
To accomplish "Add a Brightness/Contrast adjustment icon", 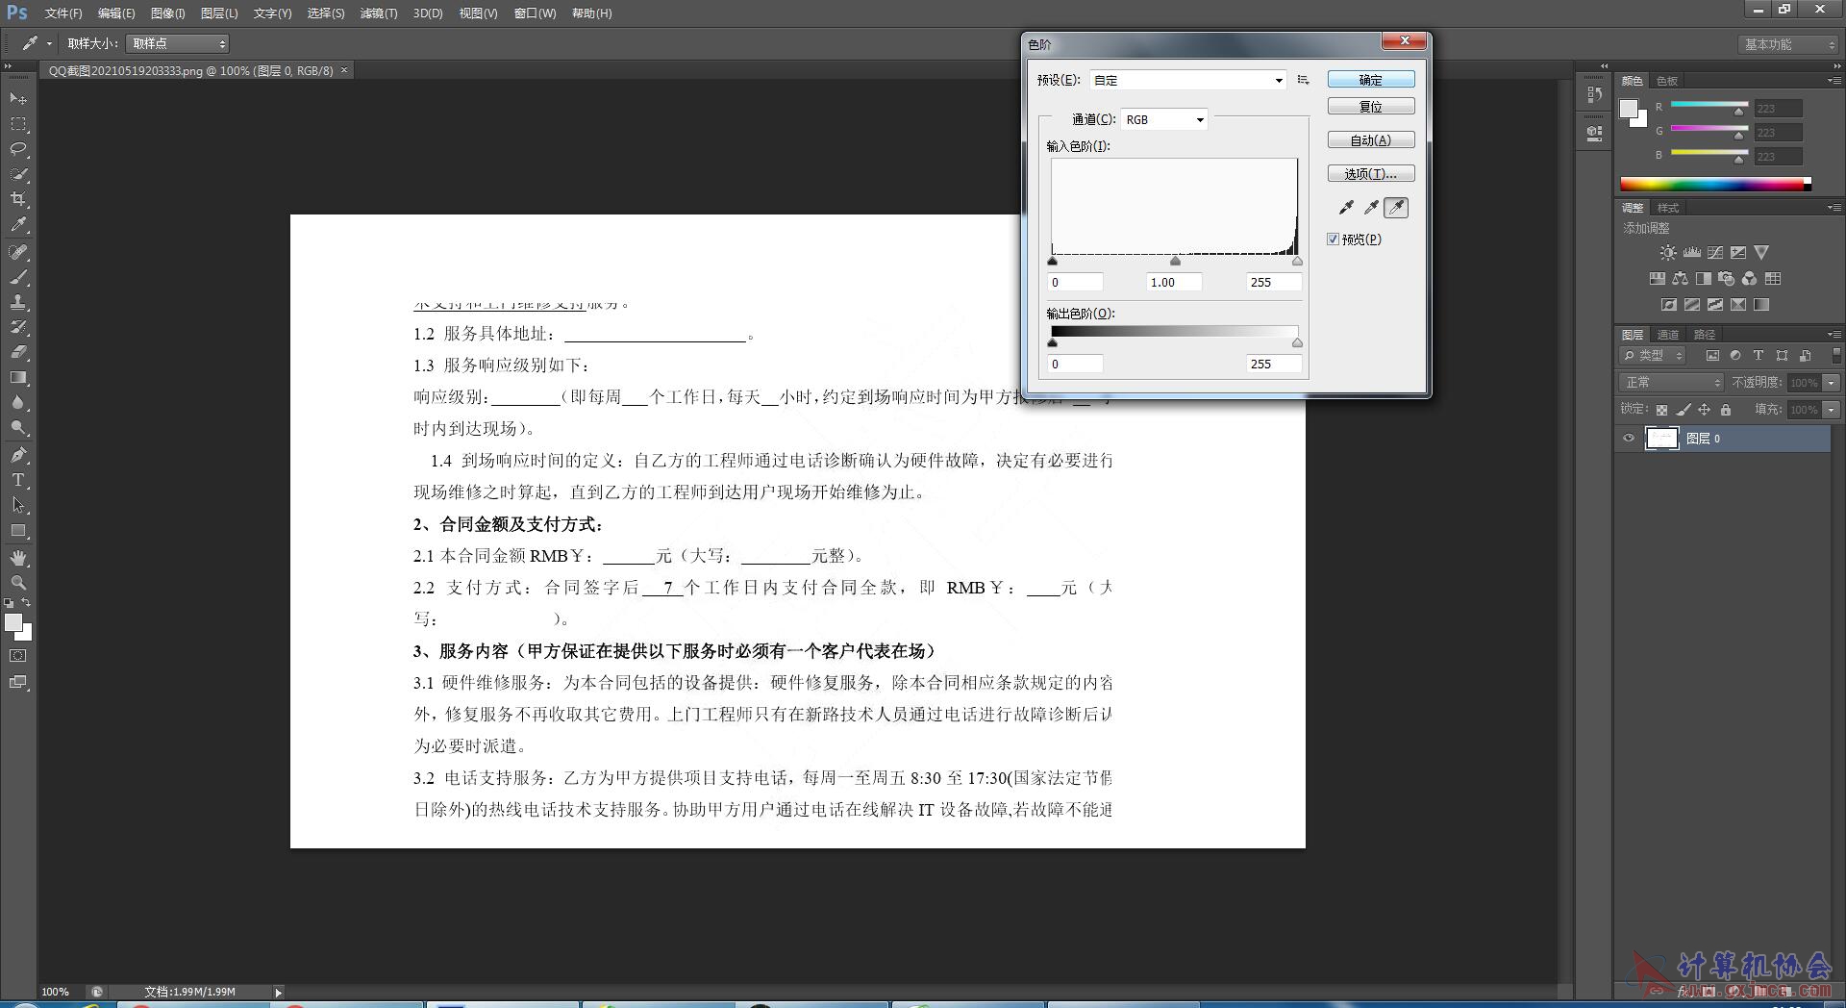I will pyautogui.click(x=1668, y=253).
